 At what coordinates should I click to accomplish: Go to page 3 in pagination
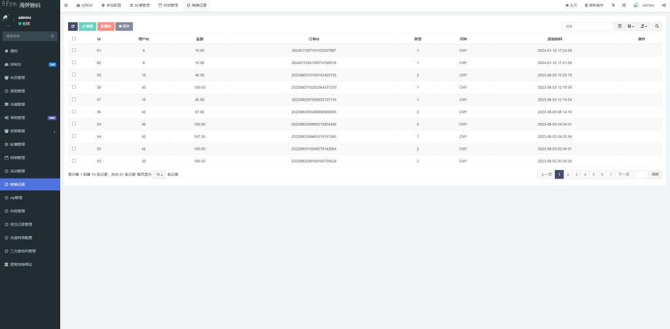point(576,175)
